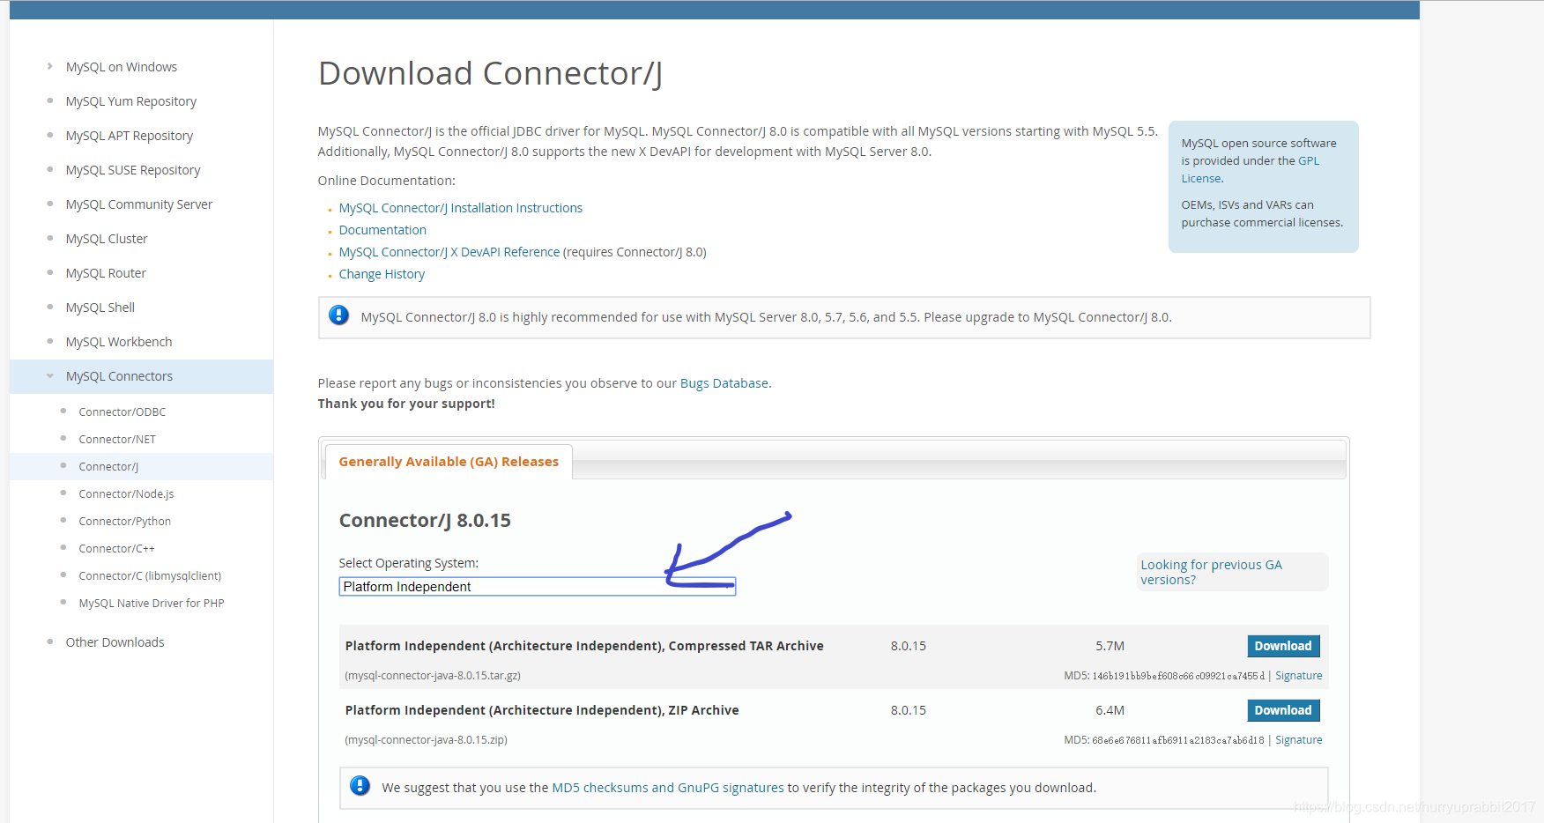Collapse the MySQL Connectors section arrow
The image size is (1544, 823).
click(x=49, y=375)
